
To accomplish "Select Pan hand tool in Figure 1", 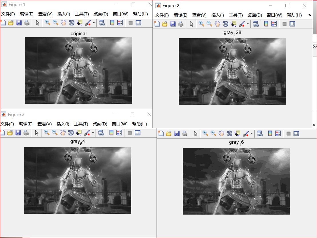I will click(64, 23).
